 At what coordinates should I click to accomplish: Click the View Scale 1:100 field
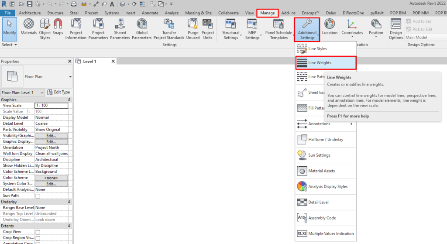[x=51, y=106]
